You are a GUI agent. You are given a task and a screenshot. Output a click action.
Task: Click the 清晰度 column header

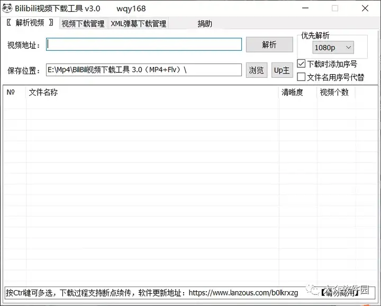point(298,92)
